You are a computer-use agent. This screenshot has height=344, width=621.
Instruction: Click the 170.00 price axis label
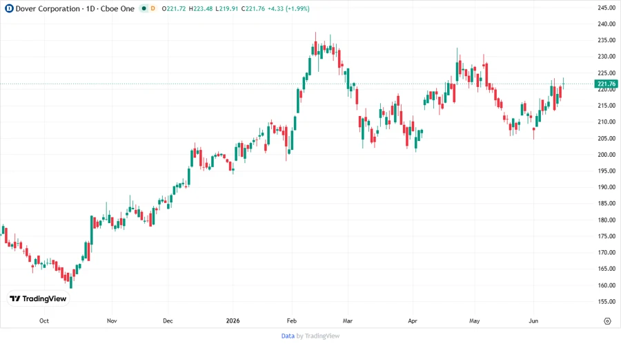tap(607, 252)
